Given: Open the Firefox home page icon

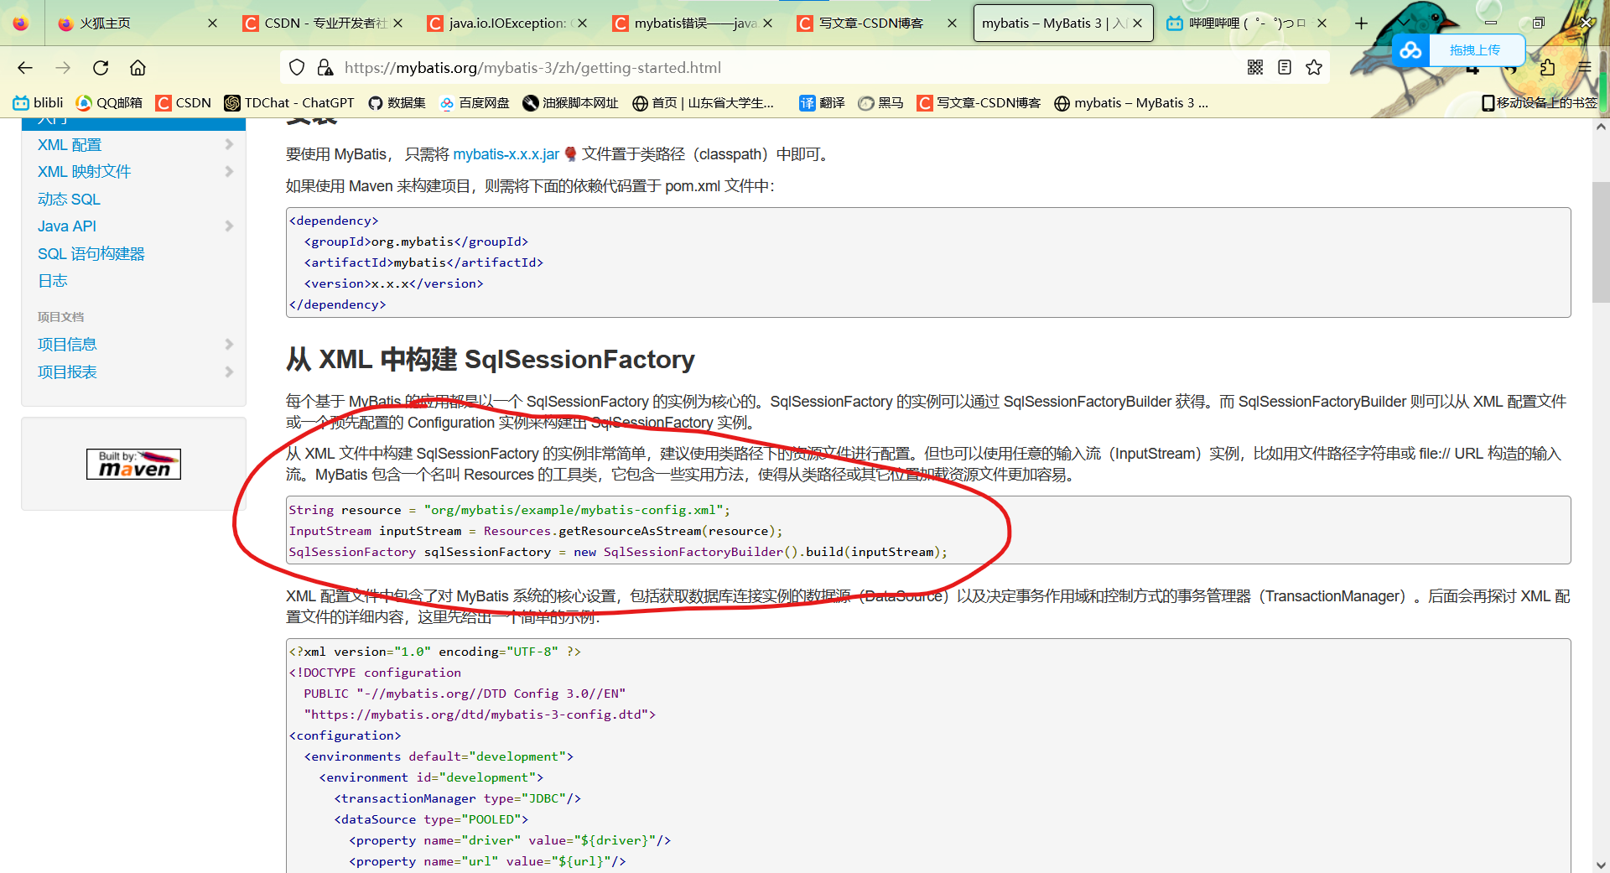Looking at the screenshot, I should [138, 68].
